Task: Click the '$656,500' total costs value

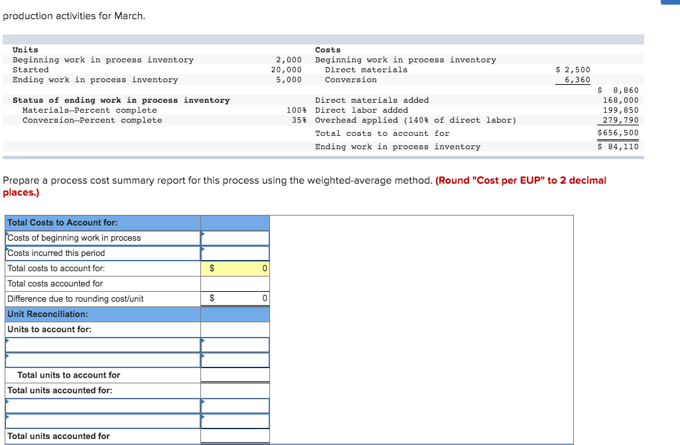Action: [x=618, y=133]
